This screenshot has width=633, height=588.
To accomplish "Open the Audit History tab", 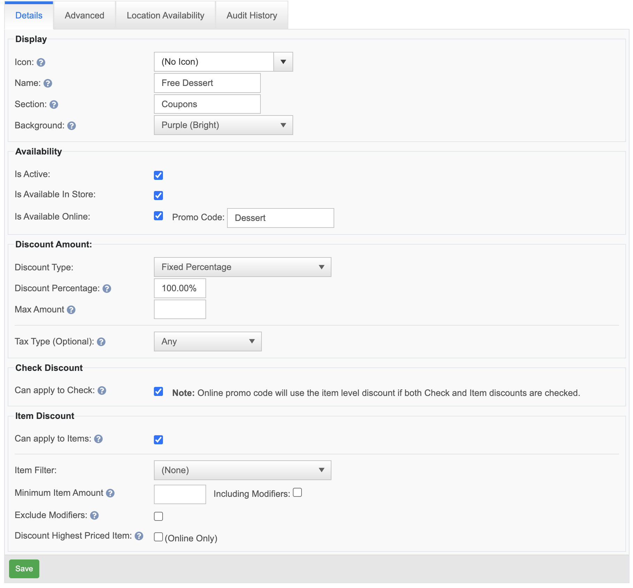I will pyautogui.click(x=252, y=16).
